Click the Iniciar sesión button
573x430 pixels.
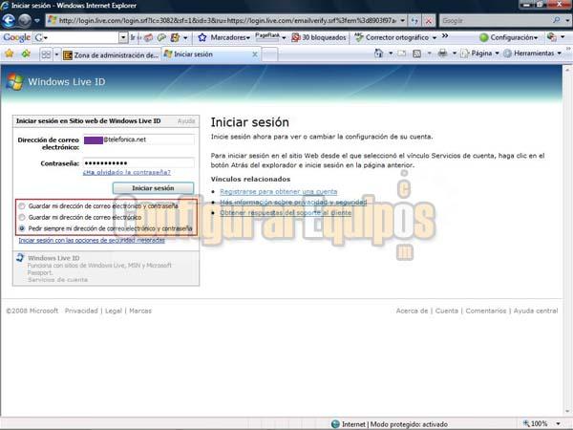click(x=153, y=188)
